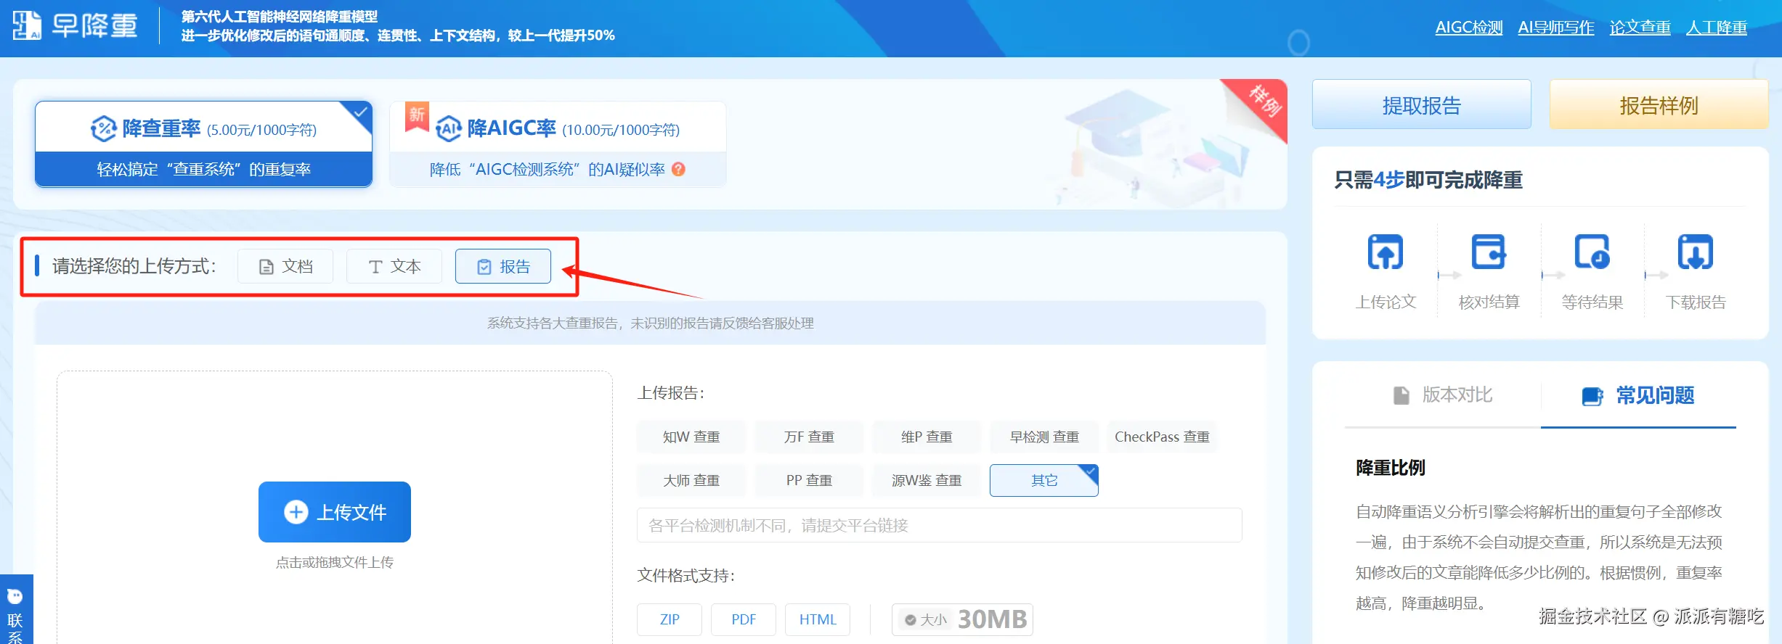1782x644 pixels.
Task: Select 万F 查重 report type
Action: (809, 437)
